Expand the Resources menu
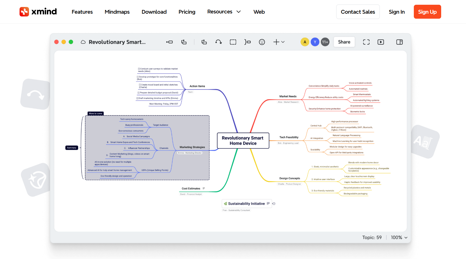The width and height of the screenshot is (466, 259). pos(224,12)
